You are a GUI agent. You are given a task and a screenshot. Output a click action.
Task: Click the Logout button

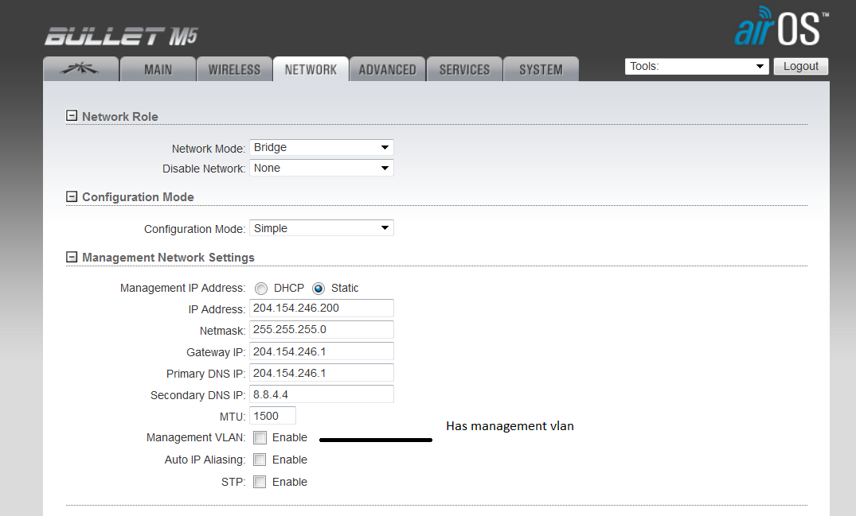[x=801, y=67]
